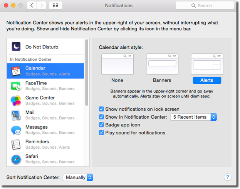The width and height of the screenshot is (240, 189).
Task: Click the Safari compass icon
Action: pos(16,159)
